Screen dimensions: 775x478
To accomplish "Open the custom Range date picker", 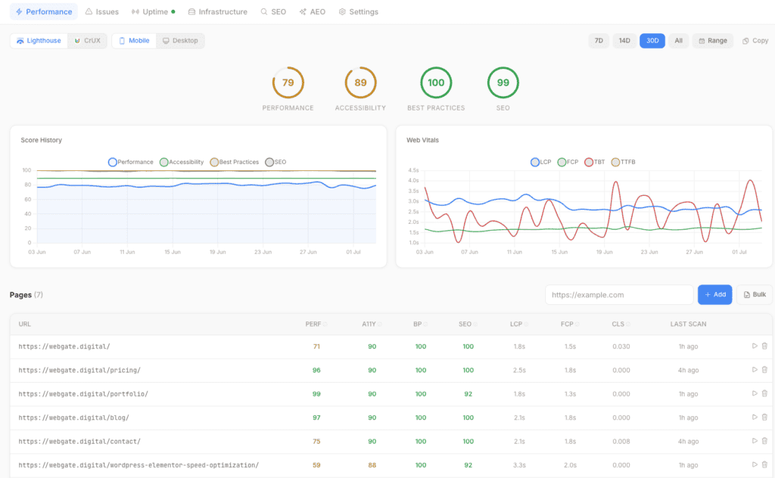I will pos(713,41).
